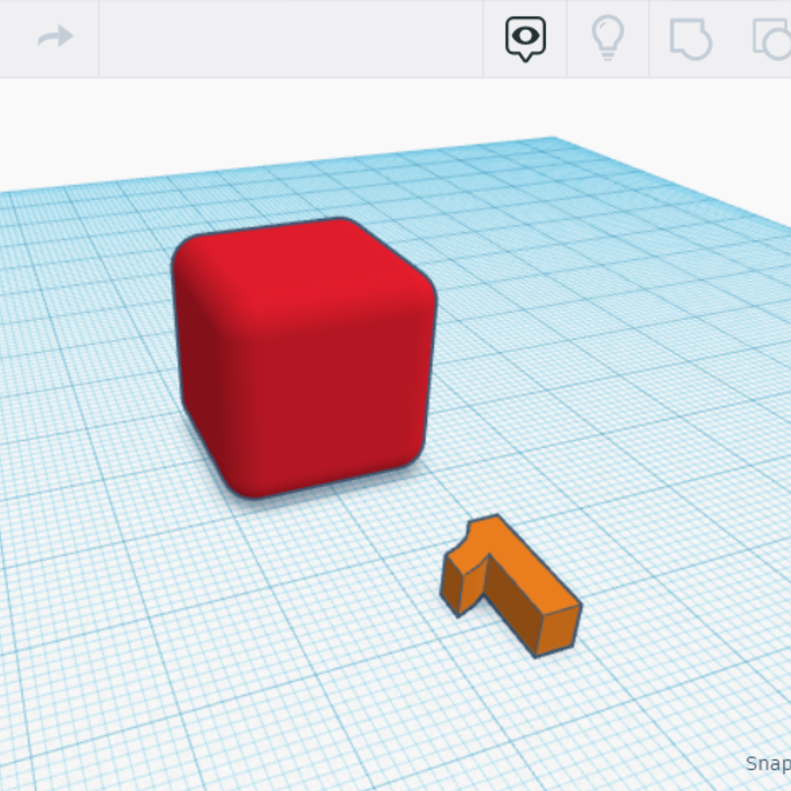
Task: Reveal hidden objects using the lightbulb
Action: pyautogui.click(x=608, y=37)
